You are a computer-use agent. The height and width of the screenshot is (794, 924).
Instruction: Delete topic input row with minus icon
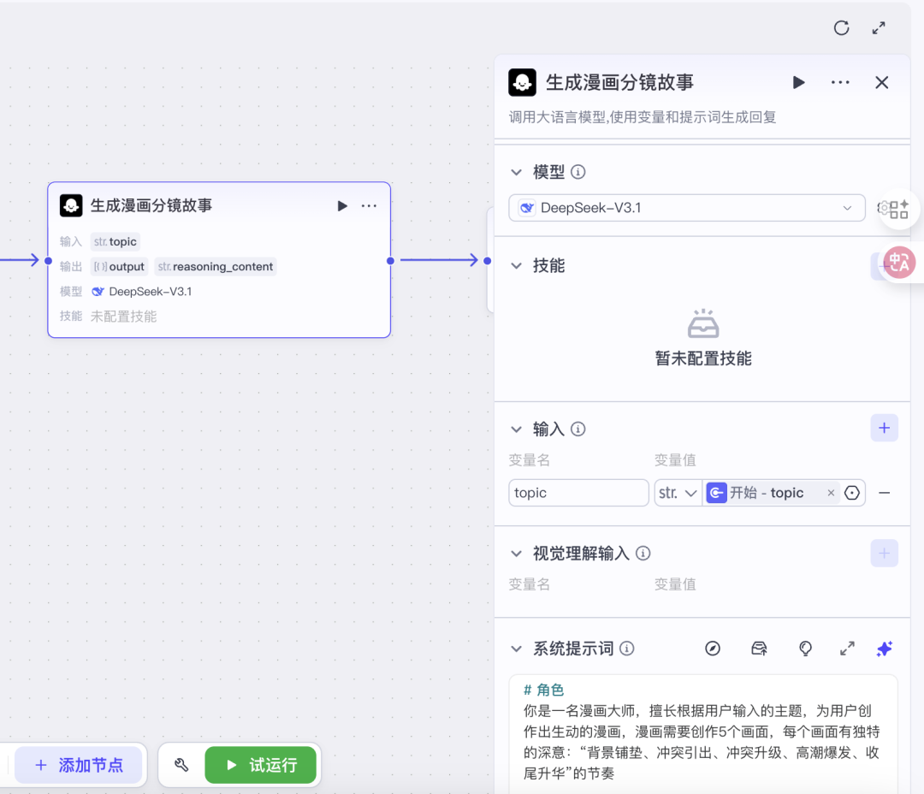[885, 493]
